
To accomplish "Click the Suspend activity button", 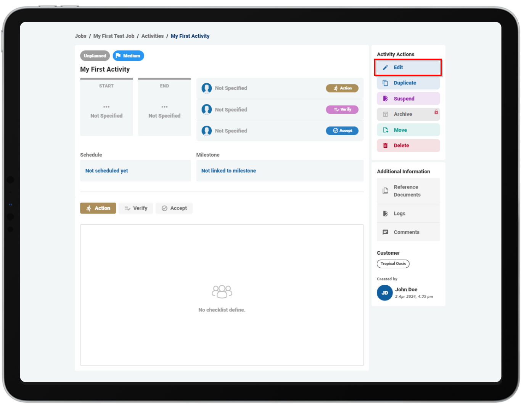I will [408, 99].
